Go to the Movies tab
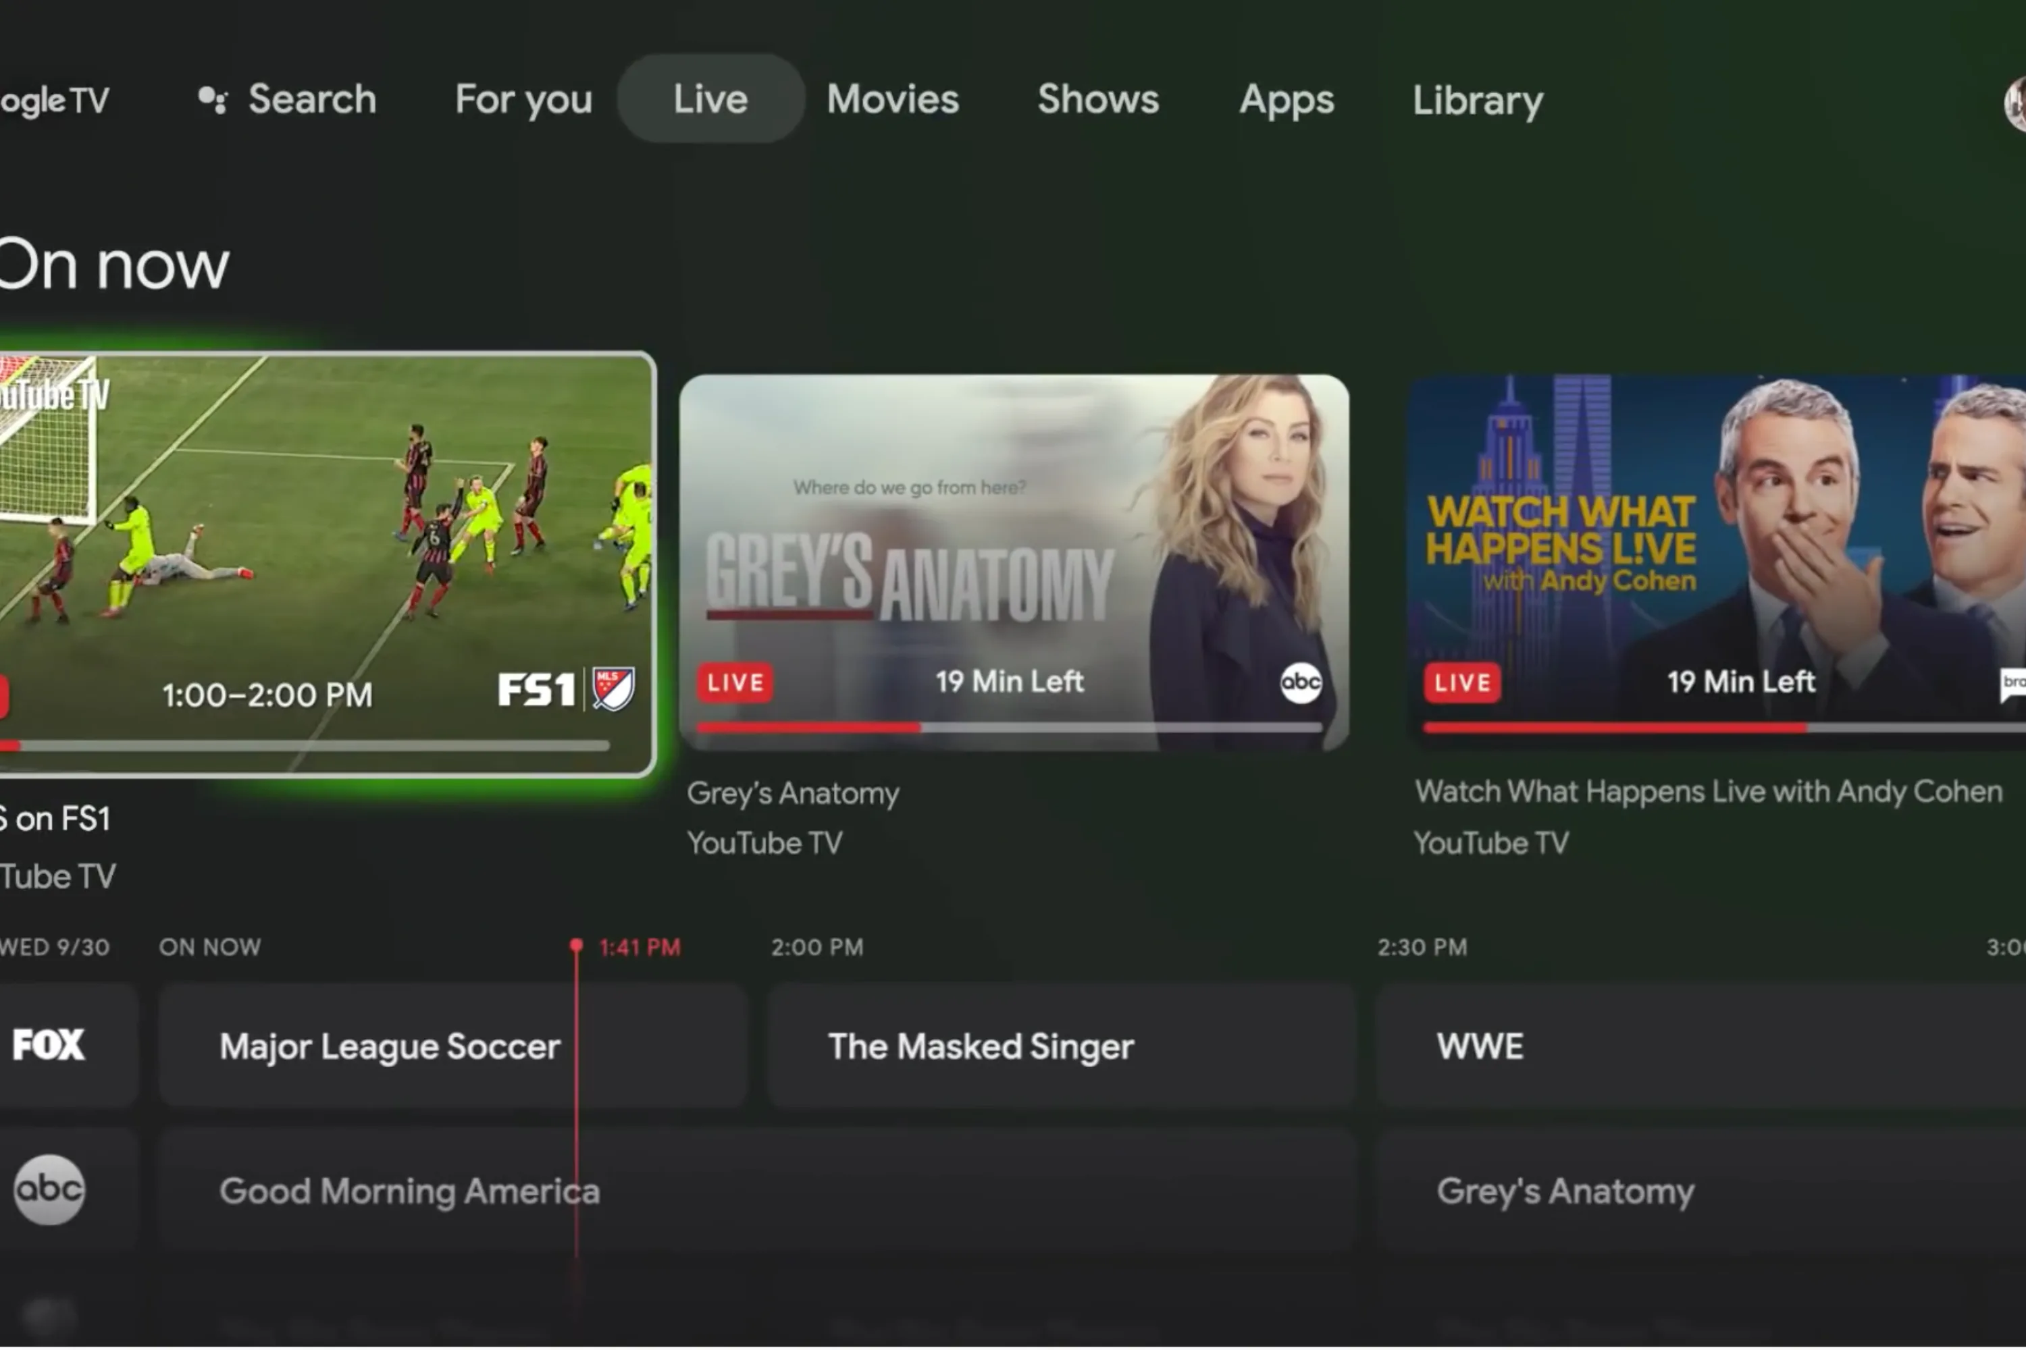The height and width of the screenshot is (1350, 2026). pyautogui.click(x=892, y=100)
